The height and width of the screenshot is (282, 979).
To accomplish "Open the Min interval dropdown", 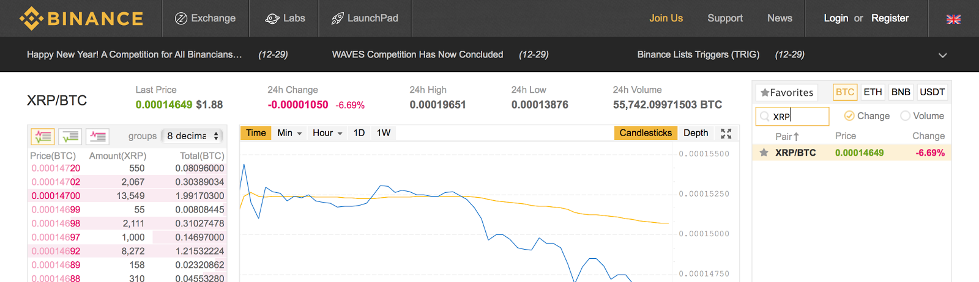I will pos(289,132).
